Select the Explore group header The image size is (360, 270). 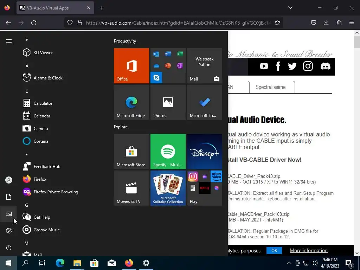(121, 127)
